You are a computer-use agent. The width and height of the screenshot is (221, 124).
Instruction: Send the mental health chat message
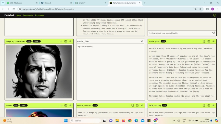pos(214,33)
